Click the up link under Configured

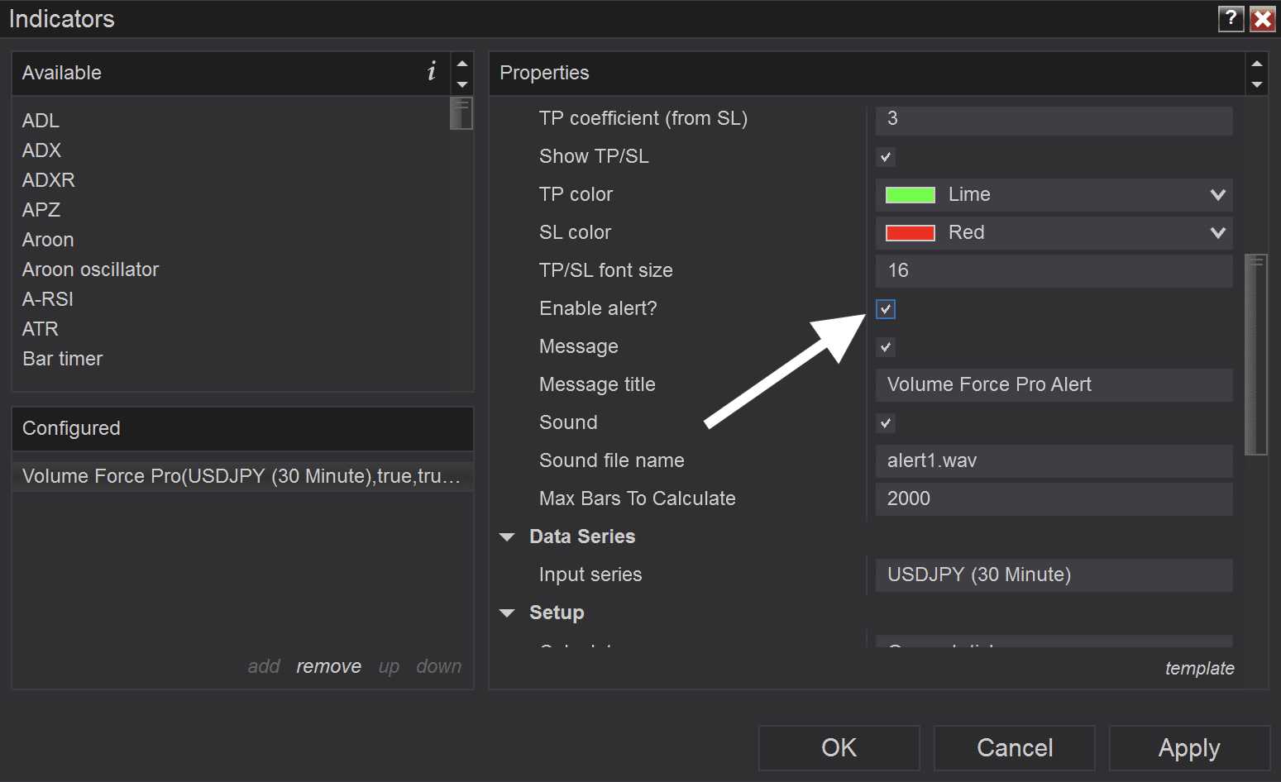389,666
